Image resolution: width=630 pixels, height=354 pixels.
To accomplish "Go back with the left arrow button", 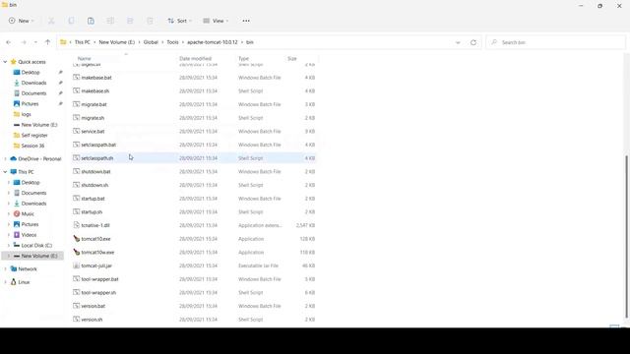I will pos(9,42).
